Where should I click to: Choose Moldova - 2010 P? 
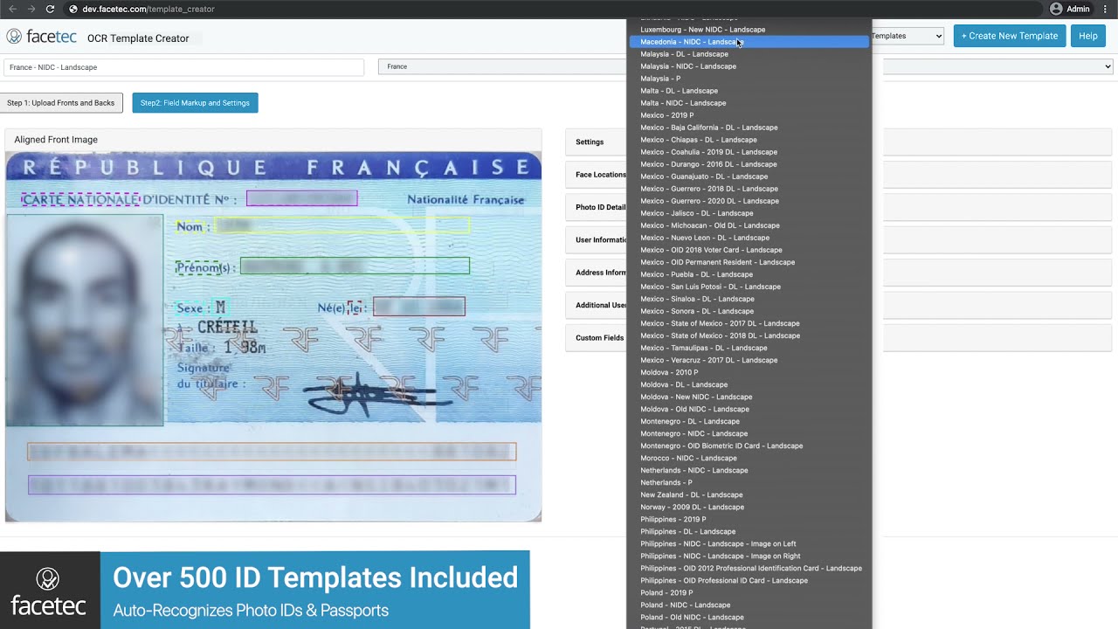749,372
